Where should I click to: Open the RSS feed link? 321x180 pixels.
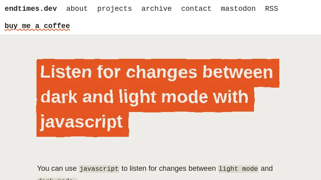[271, 9]
